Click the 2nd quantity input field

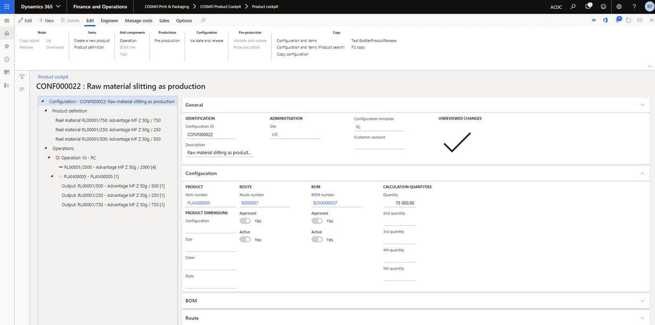click(399, 221)
